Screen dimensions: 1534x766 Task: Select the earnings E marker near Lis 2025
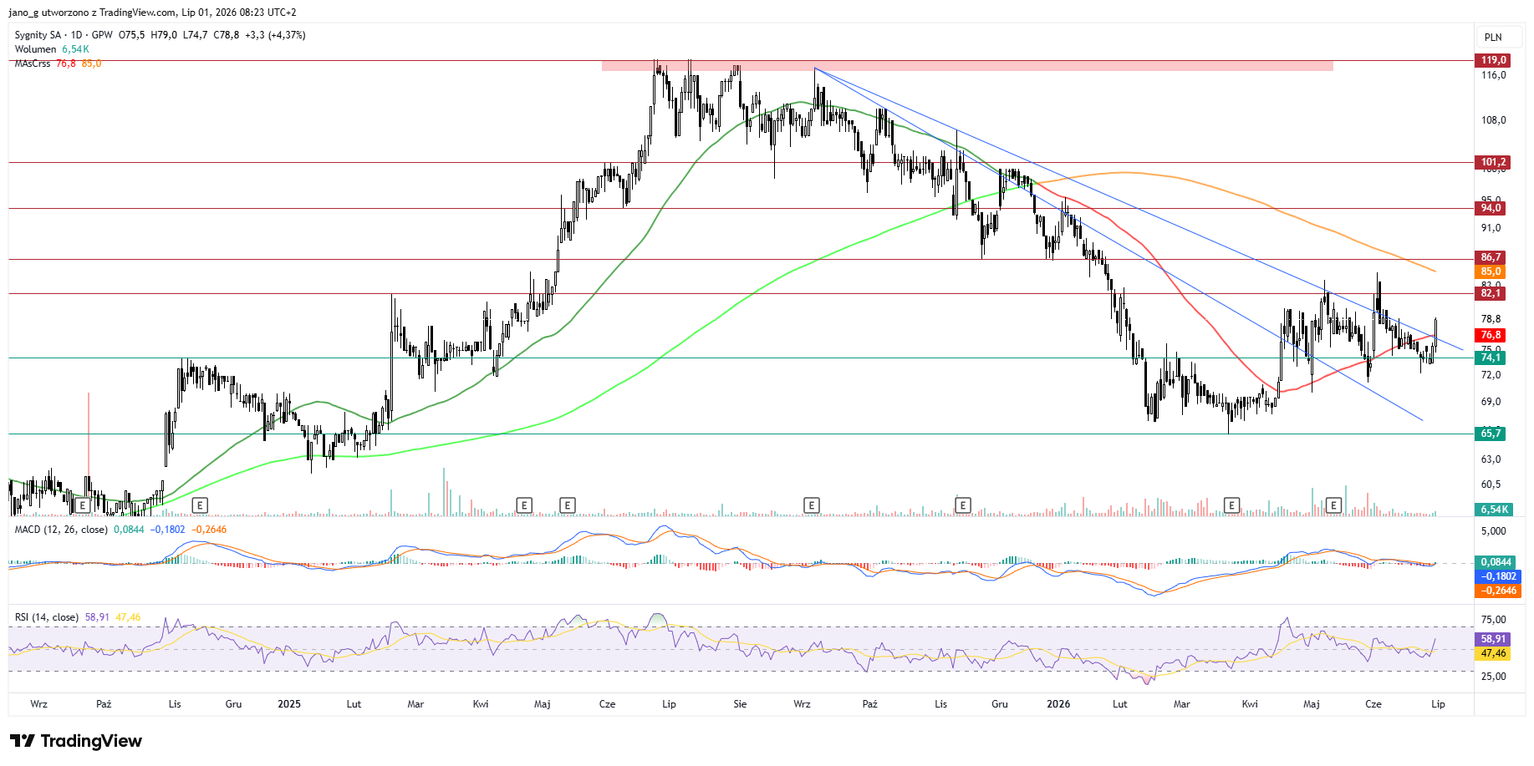pyautogui.click(x=963, y=505)
